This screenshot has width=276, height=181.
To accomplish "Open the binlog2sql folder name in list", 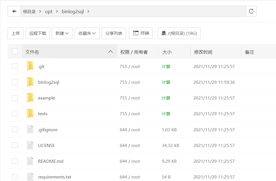I will pyautogui.click(x=49, y=82).
